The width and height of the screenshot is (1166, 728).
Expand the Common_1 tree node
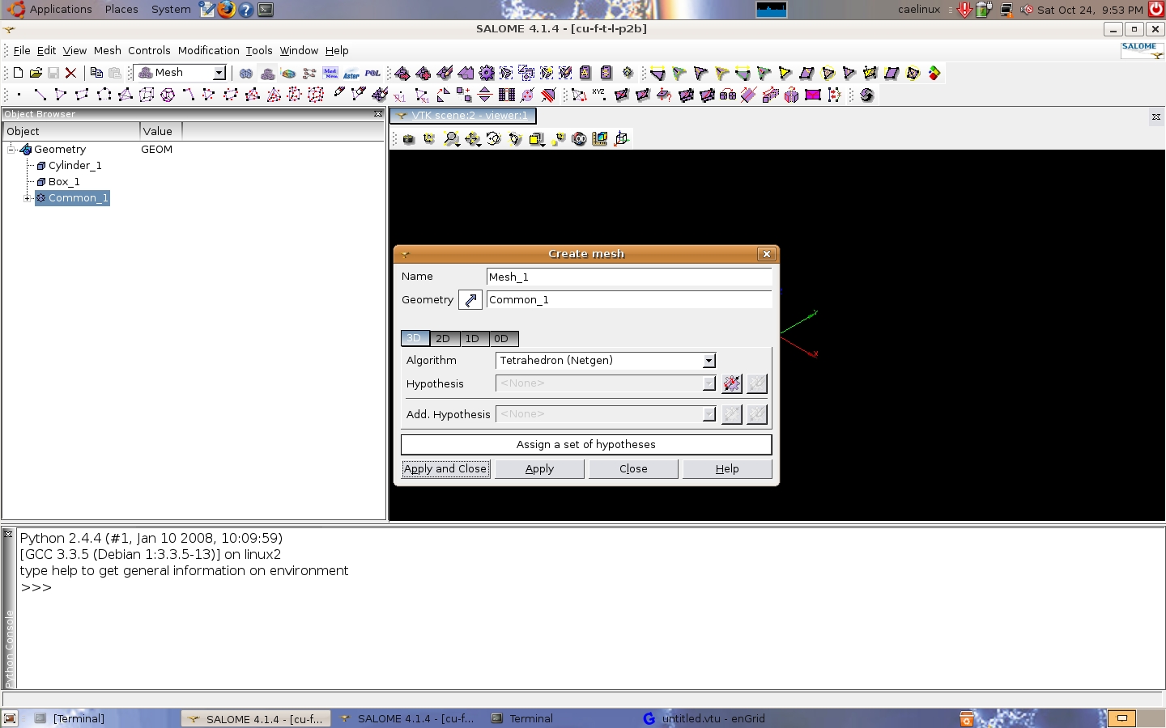coord(28,197)
